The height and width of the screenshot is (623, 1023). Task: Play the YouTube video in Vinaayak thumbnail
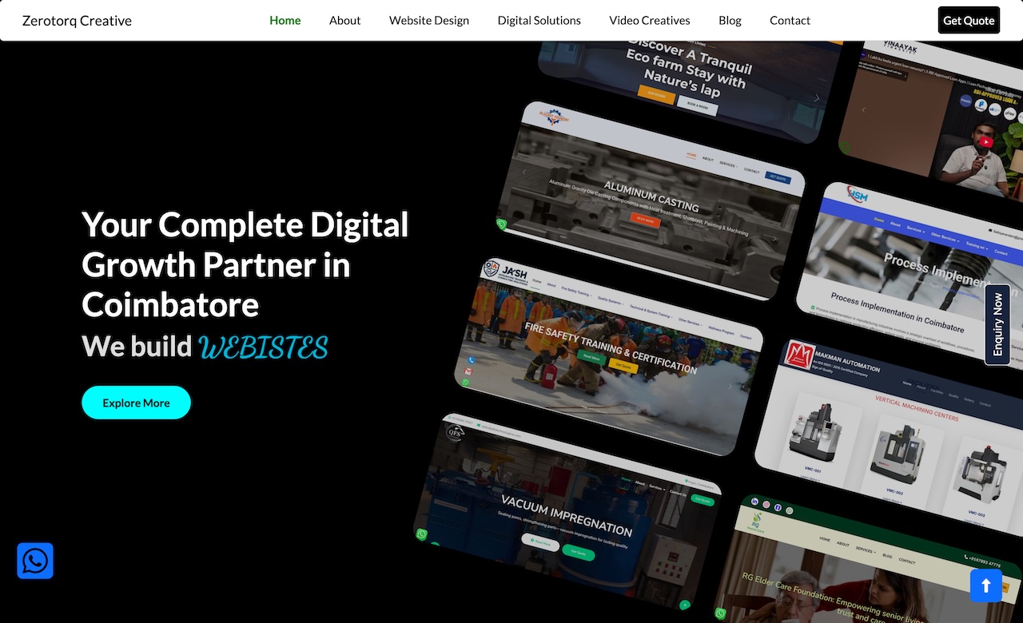986,142
